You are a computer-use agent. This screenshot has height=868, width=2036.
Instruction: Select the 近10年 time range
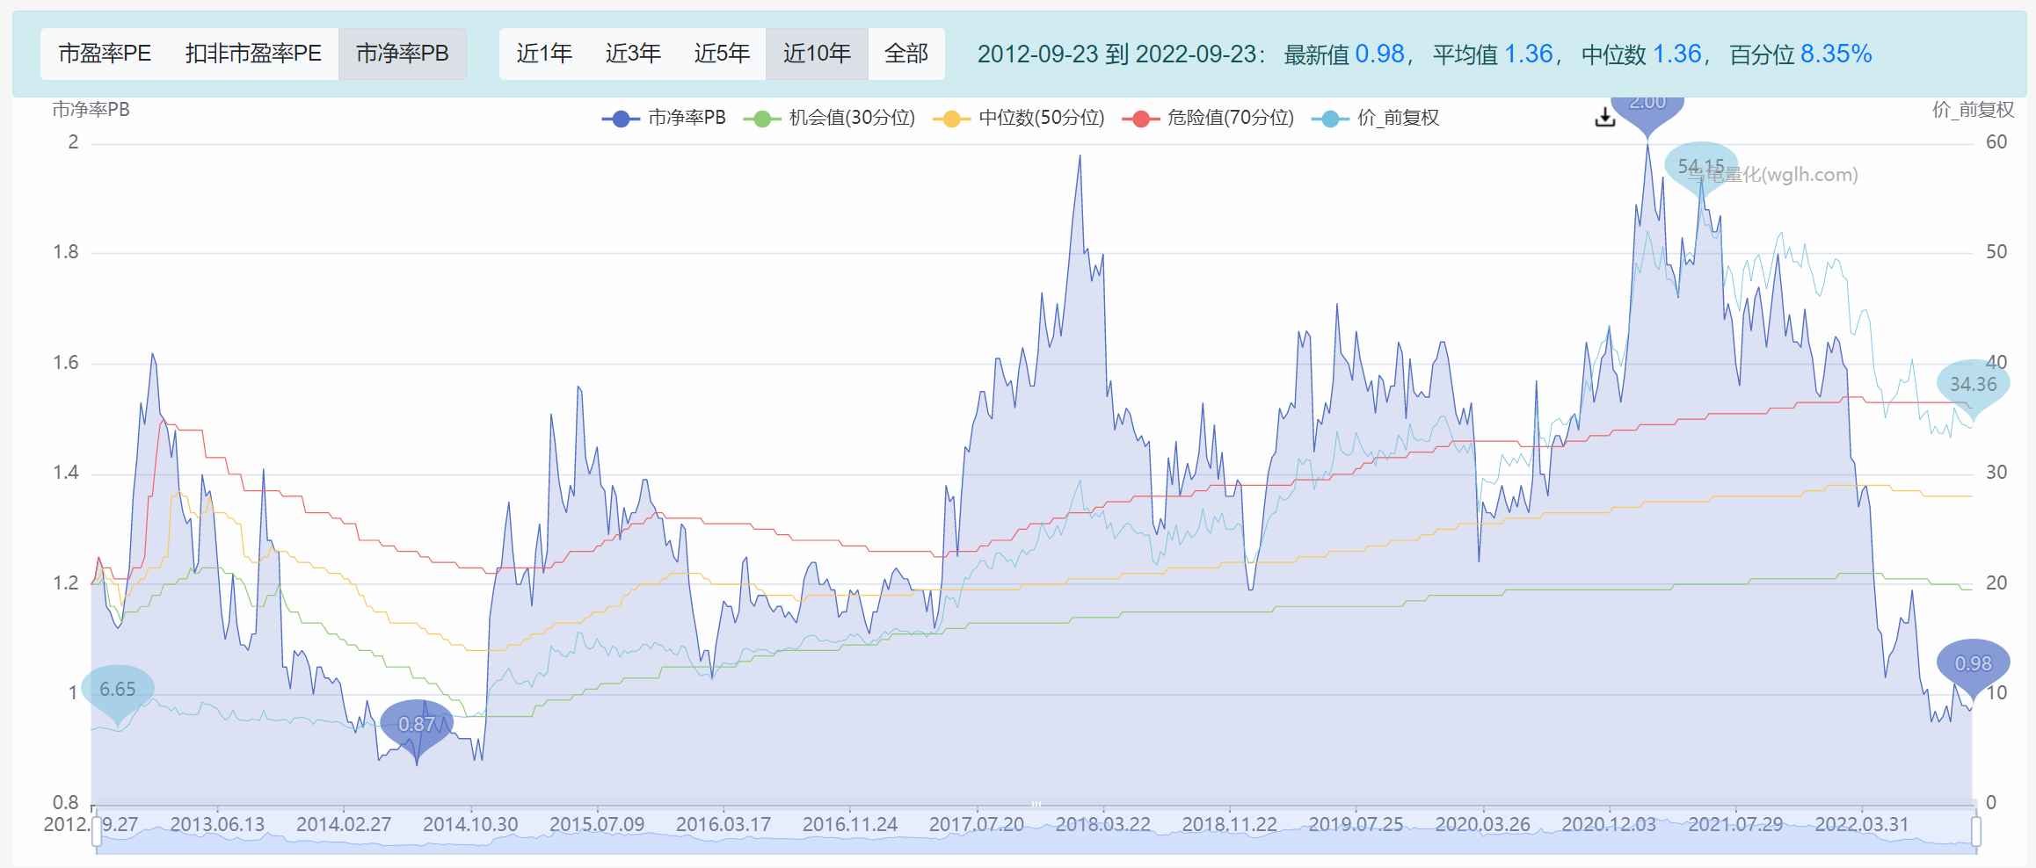pos(817,54)
